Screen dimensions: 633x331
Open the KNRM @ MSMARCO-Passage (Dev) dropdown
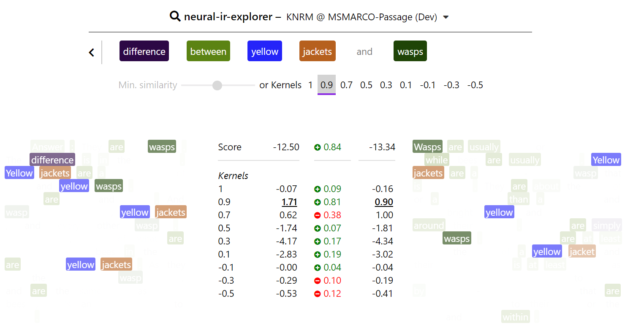click(x=367, y=17)
